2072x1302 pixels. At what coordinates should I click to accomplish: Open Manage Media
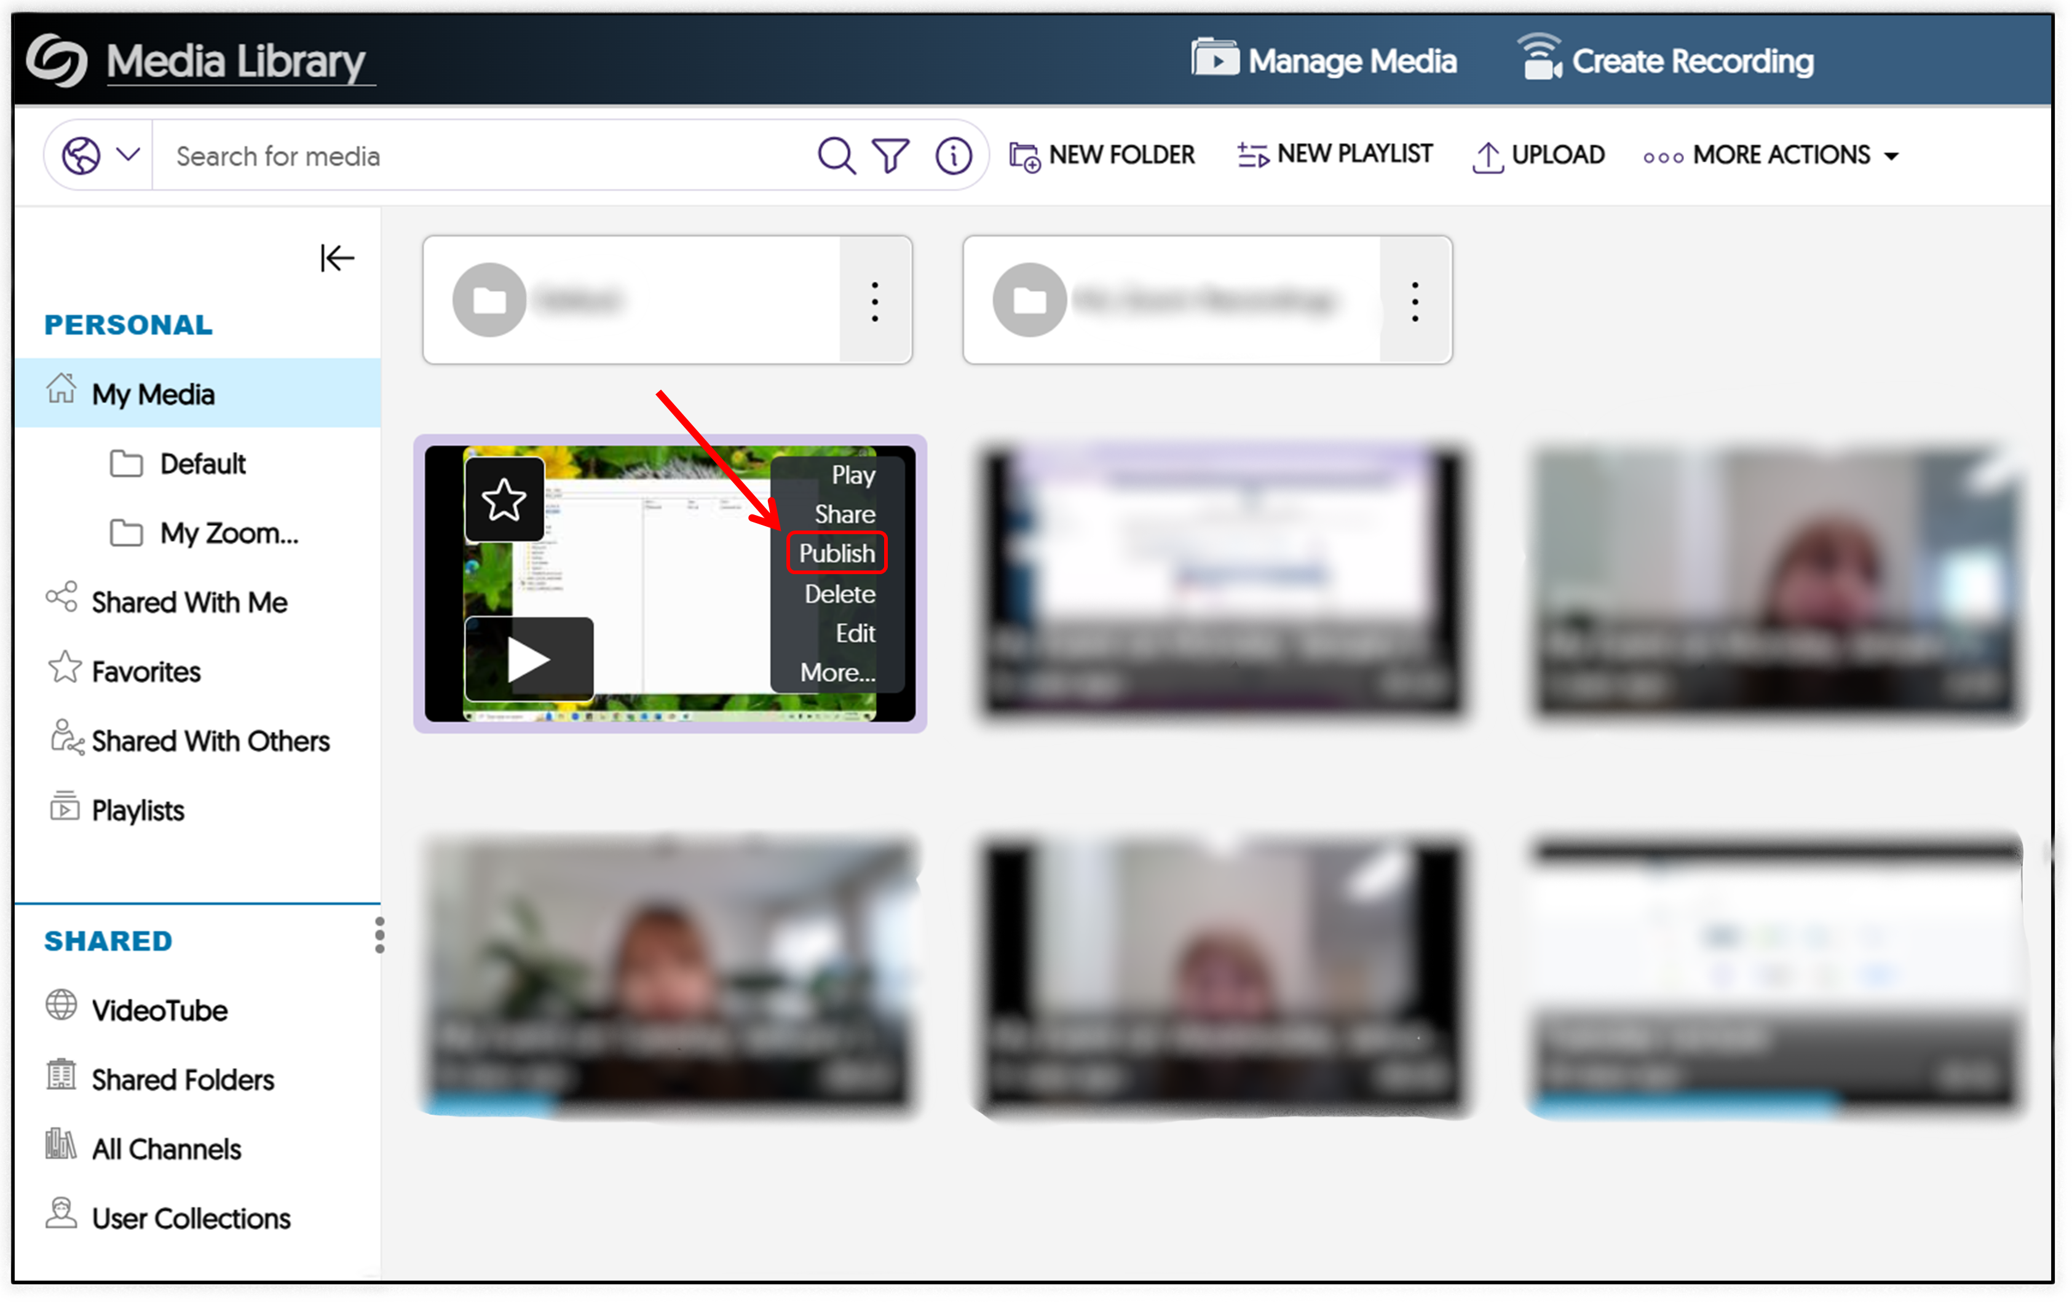tap(1323, 60)
